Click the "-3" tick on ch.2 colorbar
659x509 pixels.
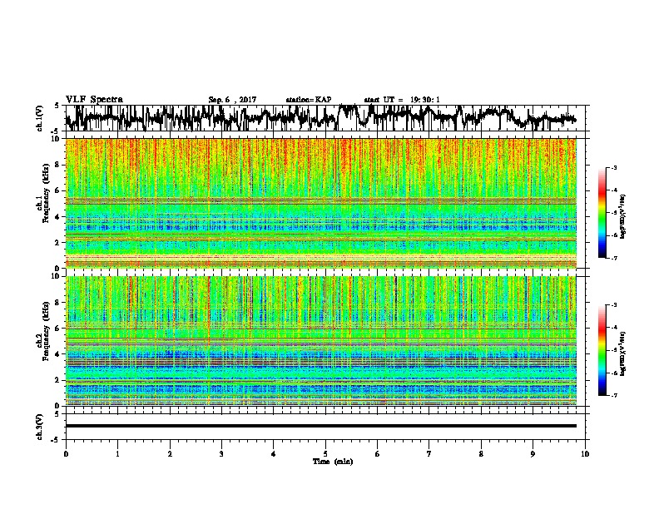(x=613, y=305)
